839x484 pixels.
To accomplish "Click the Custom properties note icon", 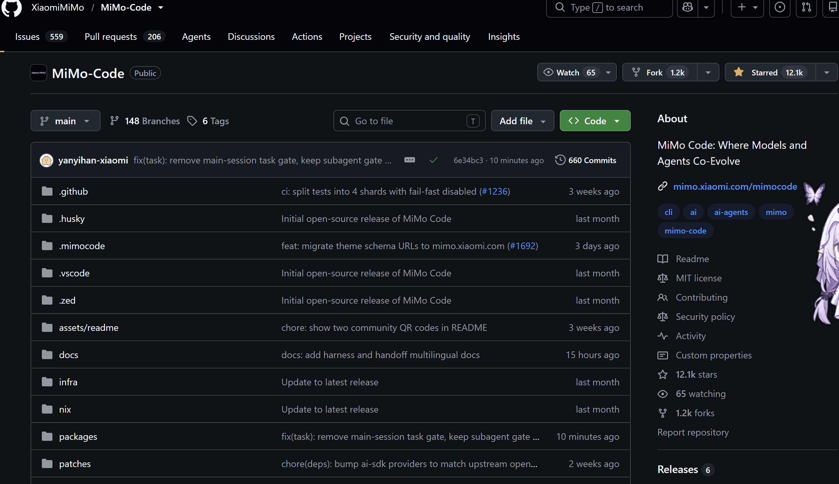I will pyautogui.click(x=663, y=355).
